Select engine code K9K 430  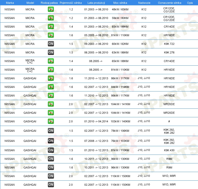click(x=169, y=150)
